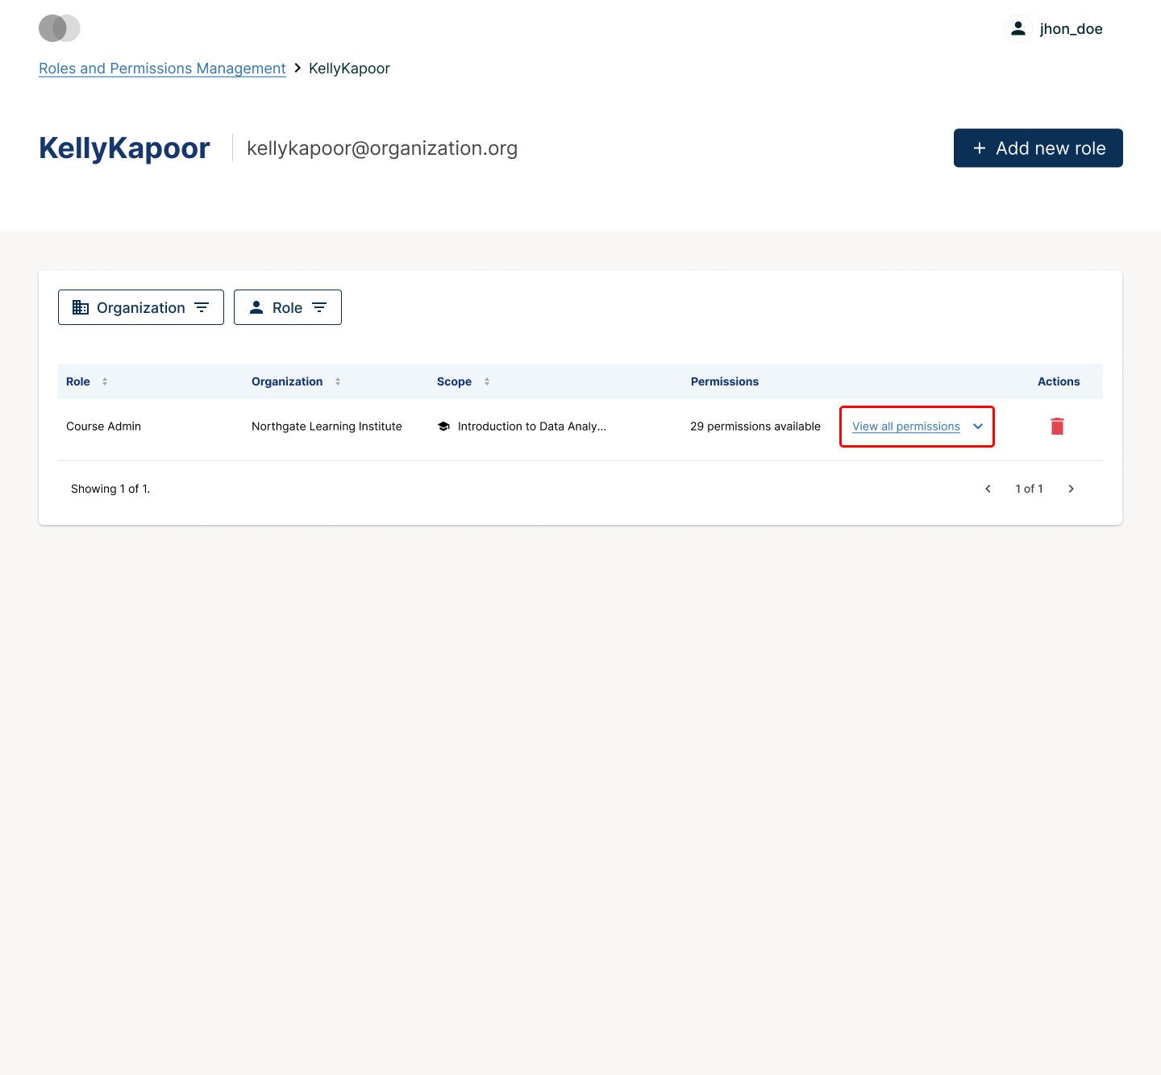The width and height of the screenshot is (1161, 1075).
Task: Click the Showing 1 of 1 text
Action: tap(110, 489)
